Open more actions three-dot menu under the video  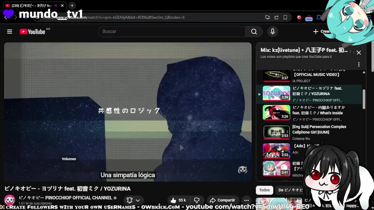[247, 200]
